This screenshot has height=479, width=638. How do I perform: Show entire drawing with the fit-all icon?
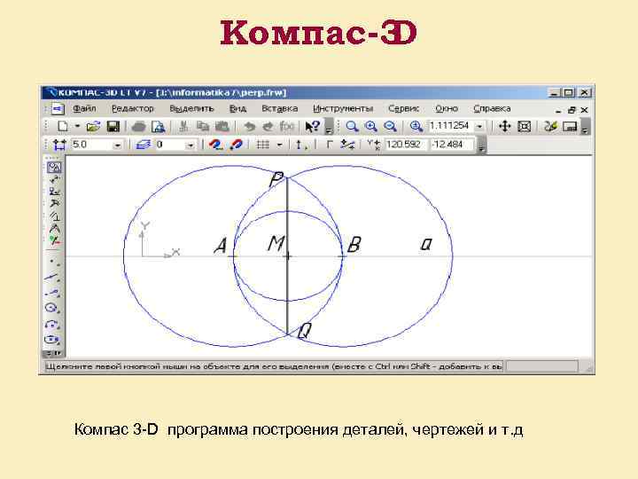(524, 127)
